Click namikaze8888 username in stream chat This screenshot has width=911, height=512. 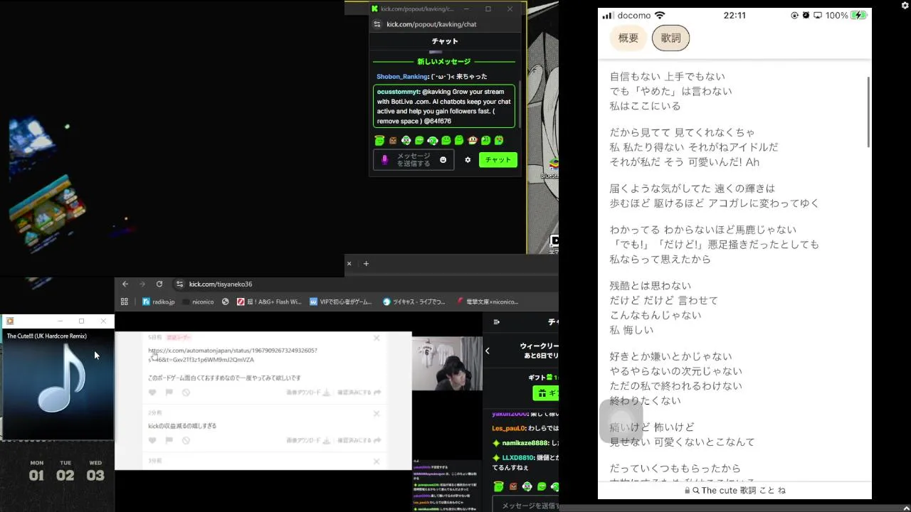(525, 443)
